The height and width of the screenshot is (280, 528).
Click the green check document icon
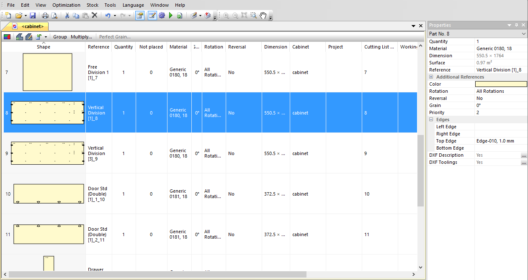179,16
